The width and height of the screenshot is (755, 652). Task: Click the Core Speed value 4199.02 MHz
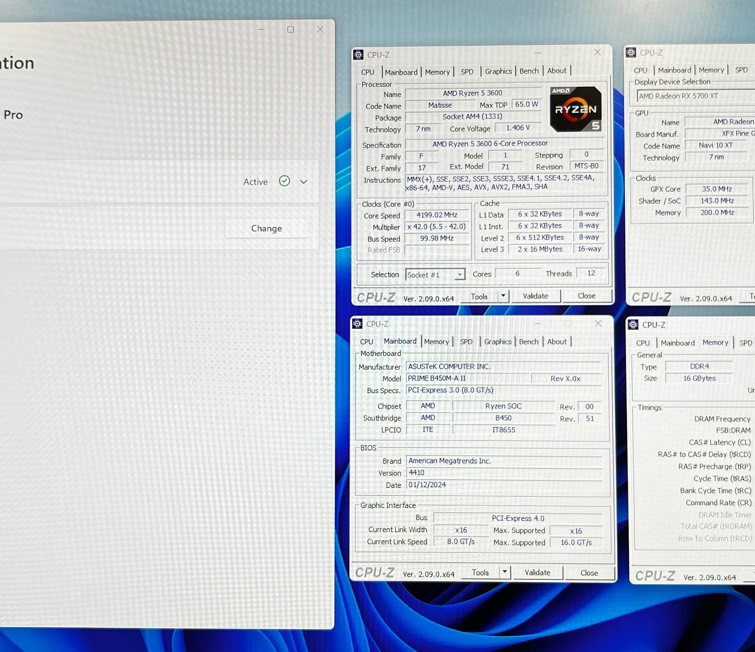[437, 215]
